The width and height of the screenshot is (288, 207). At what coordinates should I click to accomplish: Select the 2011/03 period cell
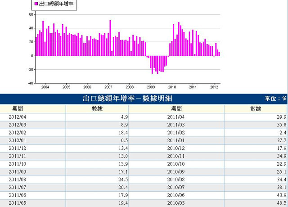[176, 125]
